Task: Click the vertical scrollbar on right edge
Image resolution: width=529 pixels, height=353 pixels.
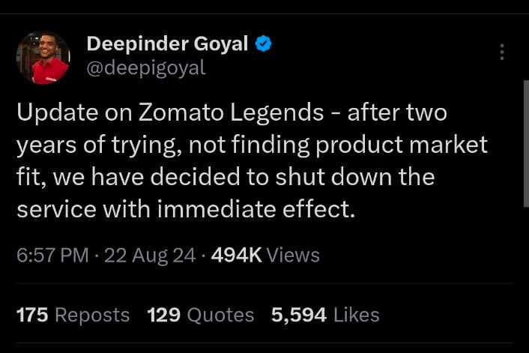Action: point(525,142)
